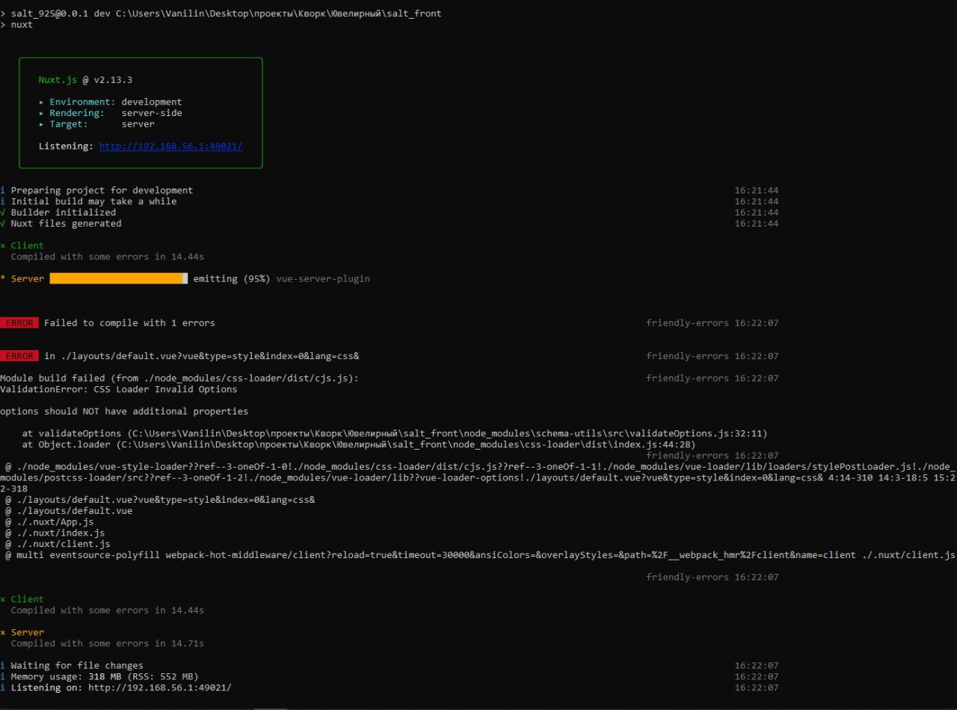Click yellow 'Server' label at bottom summary

tap(28, 632)
